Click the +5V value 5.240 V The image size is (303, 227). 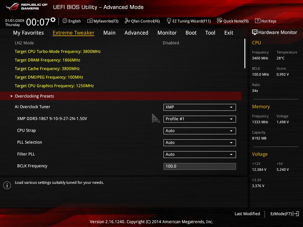click(x=283, y=170)
